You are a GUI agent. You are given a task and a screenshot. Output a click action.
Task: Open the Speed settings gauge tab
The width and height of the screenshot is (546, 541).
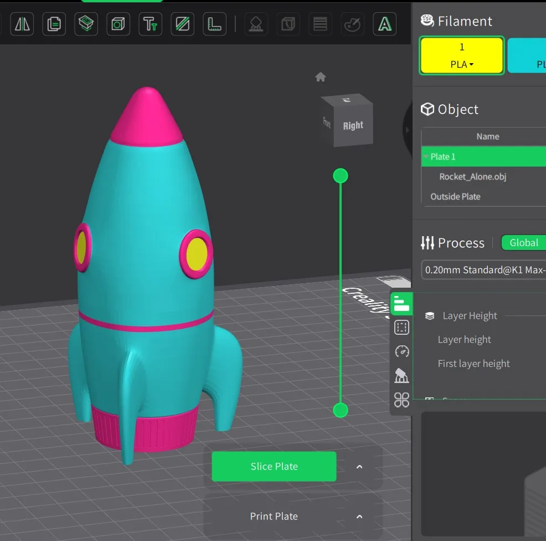[x=401, y=351]
